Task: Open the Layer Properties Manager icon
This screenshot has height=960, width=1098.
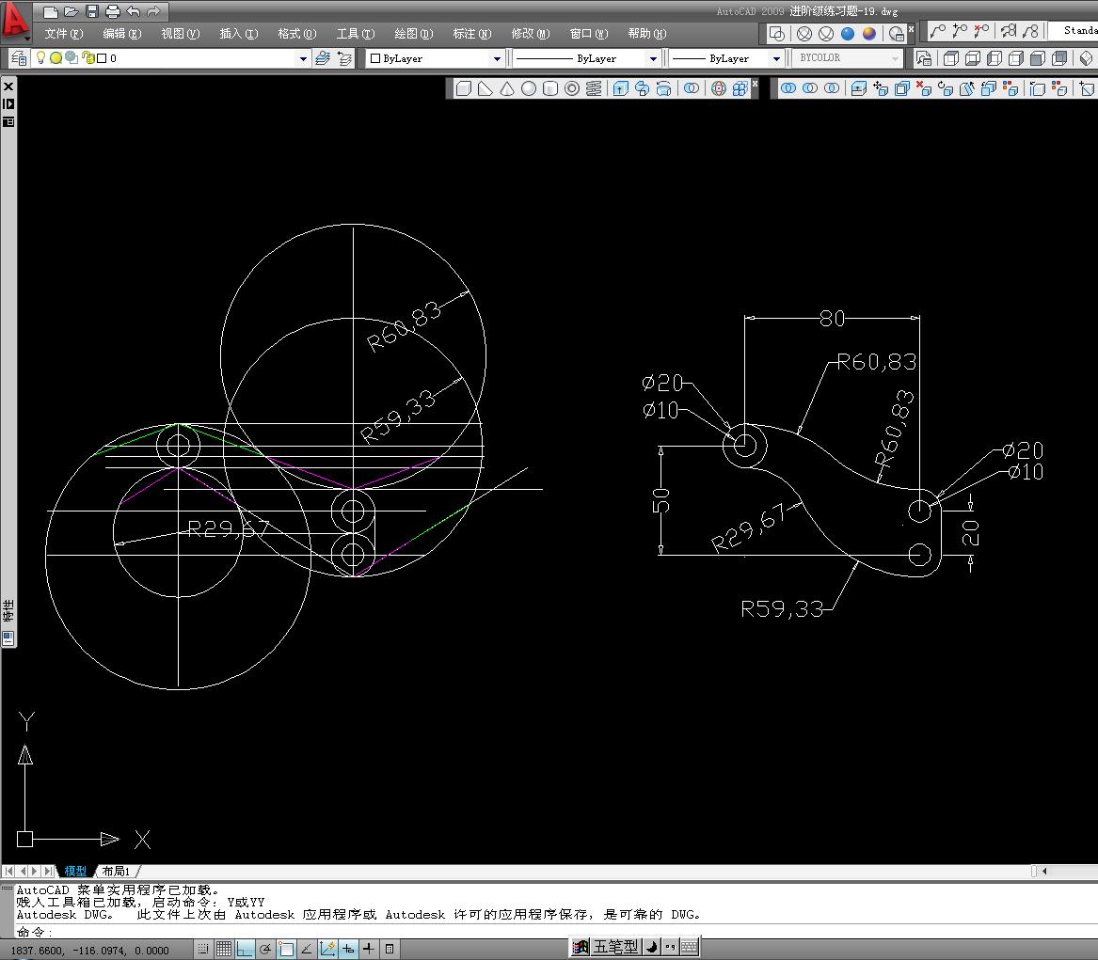Action: [19, 58]
